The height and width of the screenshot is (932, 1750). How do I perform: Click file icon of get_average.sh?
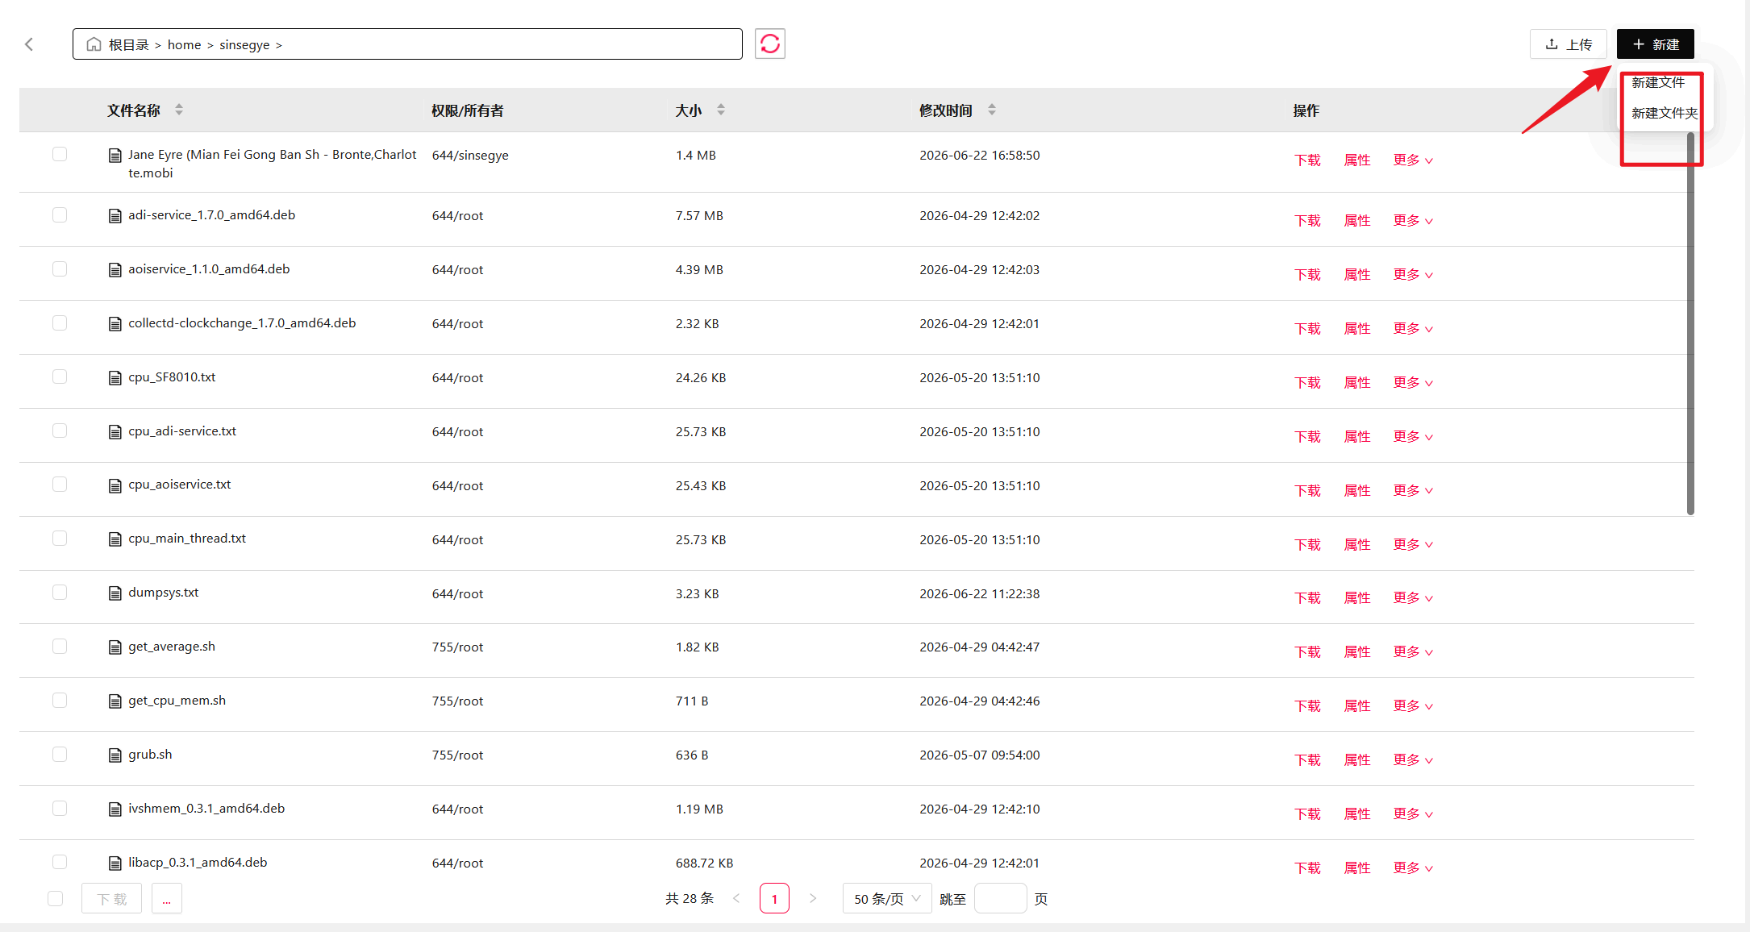115,647
